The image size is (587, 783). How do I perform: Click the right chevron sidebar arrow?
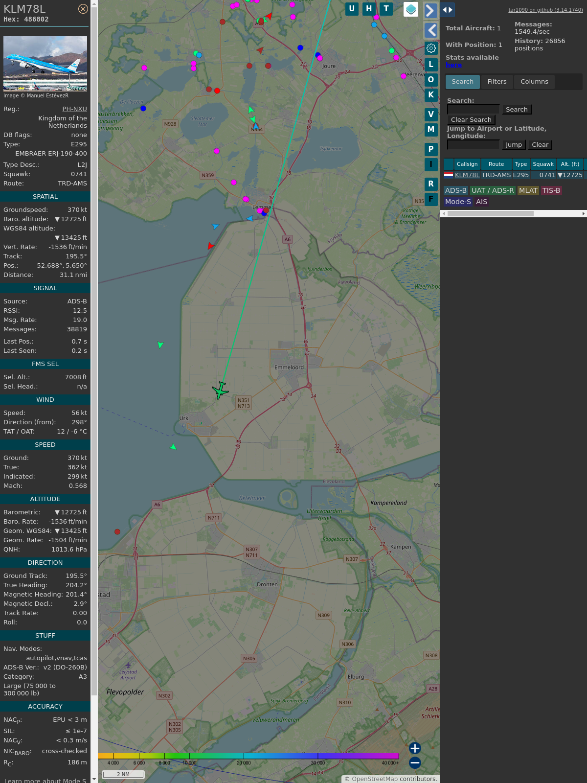tap(430, 10)
